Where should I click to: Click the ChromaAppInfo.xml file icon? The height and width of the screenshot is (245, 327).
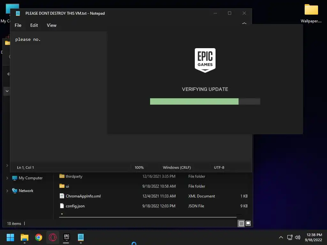point(62,196)
